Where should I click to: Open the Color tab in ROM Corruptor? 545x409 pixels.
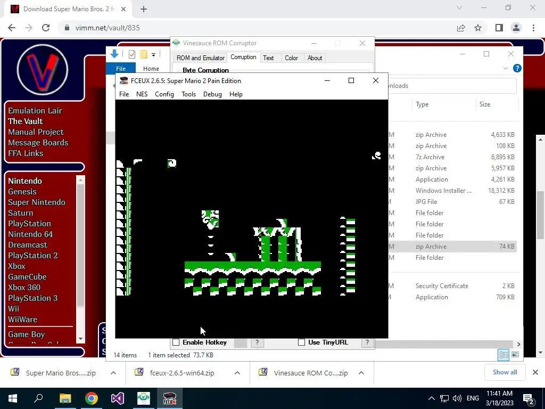[x=291, y=58]
